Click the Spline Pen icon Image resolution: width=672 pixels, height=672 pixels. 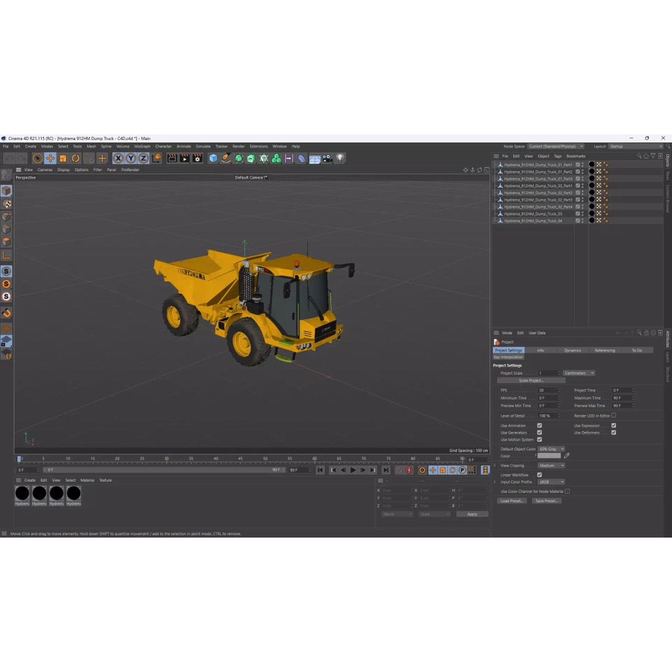click(226, 159)
